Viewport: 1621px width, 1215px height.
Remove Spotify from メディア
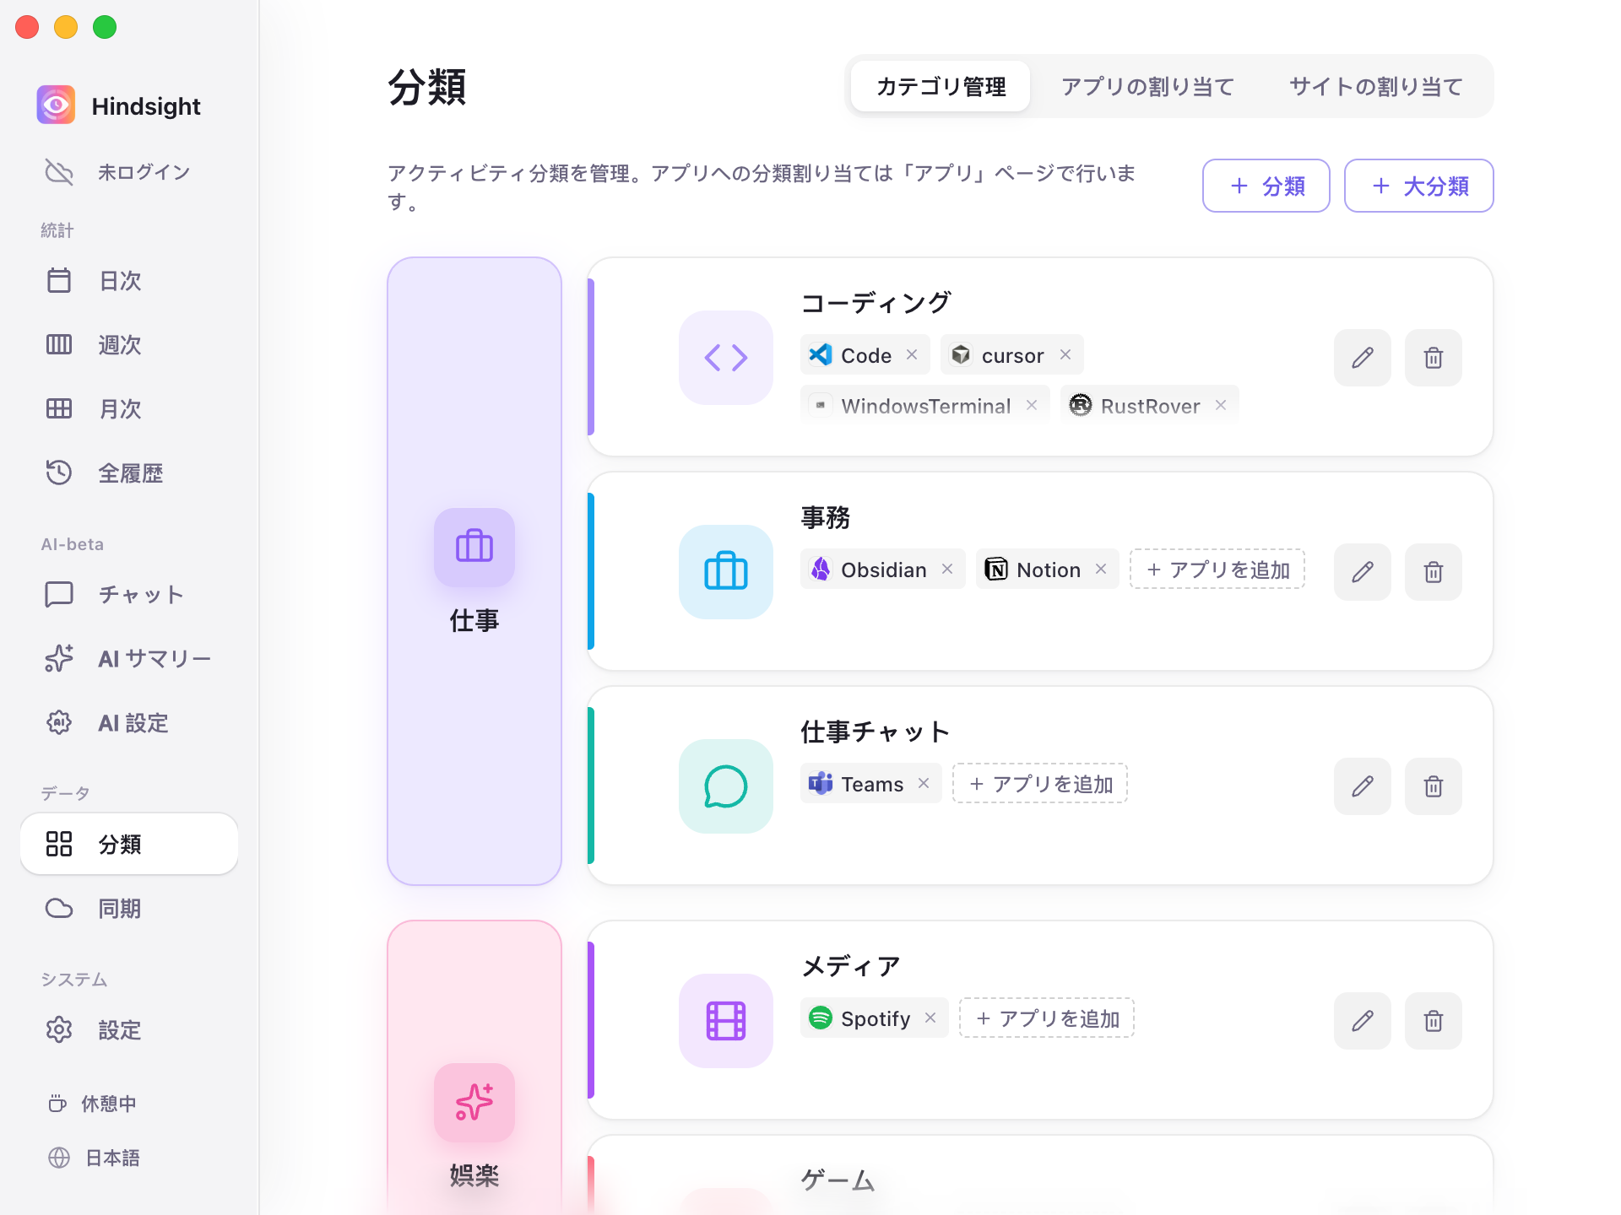(930, 1018)
